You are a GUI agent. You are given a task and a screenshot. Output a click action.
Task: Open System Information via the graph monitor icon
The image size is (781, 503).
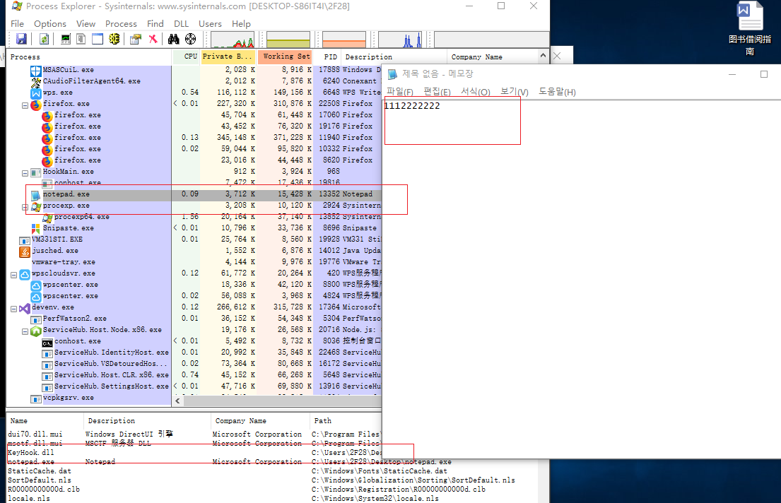66,39
